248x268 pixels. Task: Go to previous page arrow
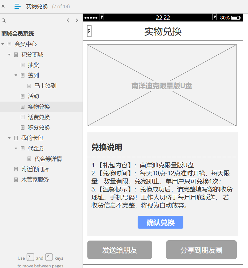tap(68, 20)
